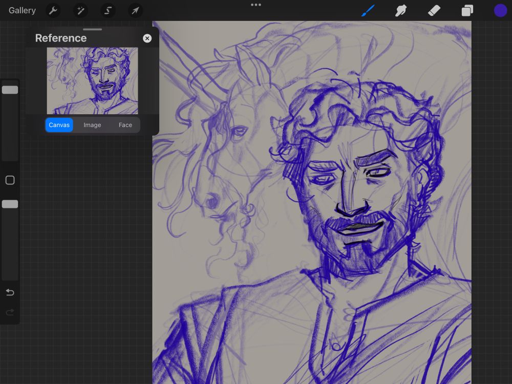Open the Actions wrench menu
The height and width of the screenshot is (384, 512).
pyautogui.click(x=53, y=10)
